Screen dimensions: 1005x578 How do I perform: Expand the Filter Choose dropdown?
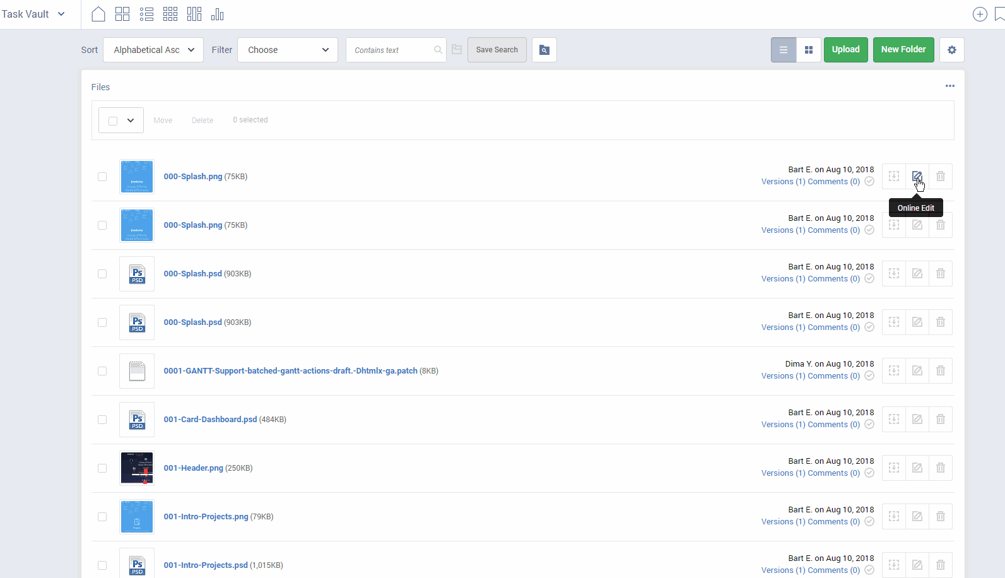click(x=288, y=50)
